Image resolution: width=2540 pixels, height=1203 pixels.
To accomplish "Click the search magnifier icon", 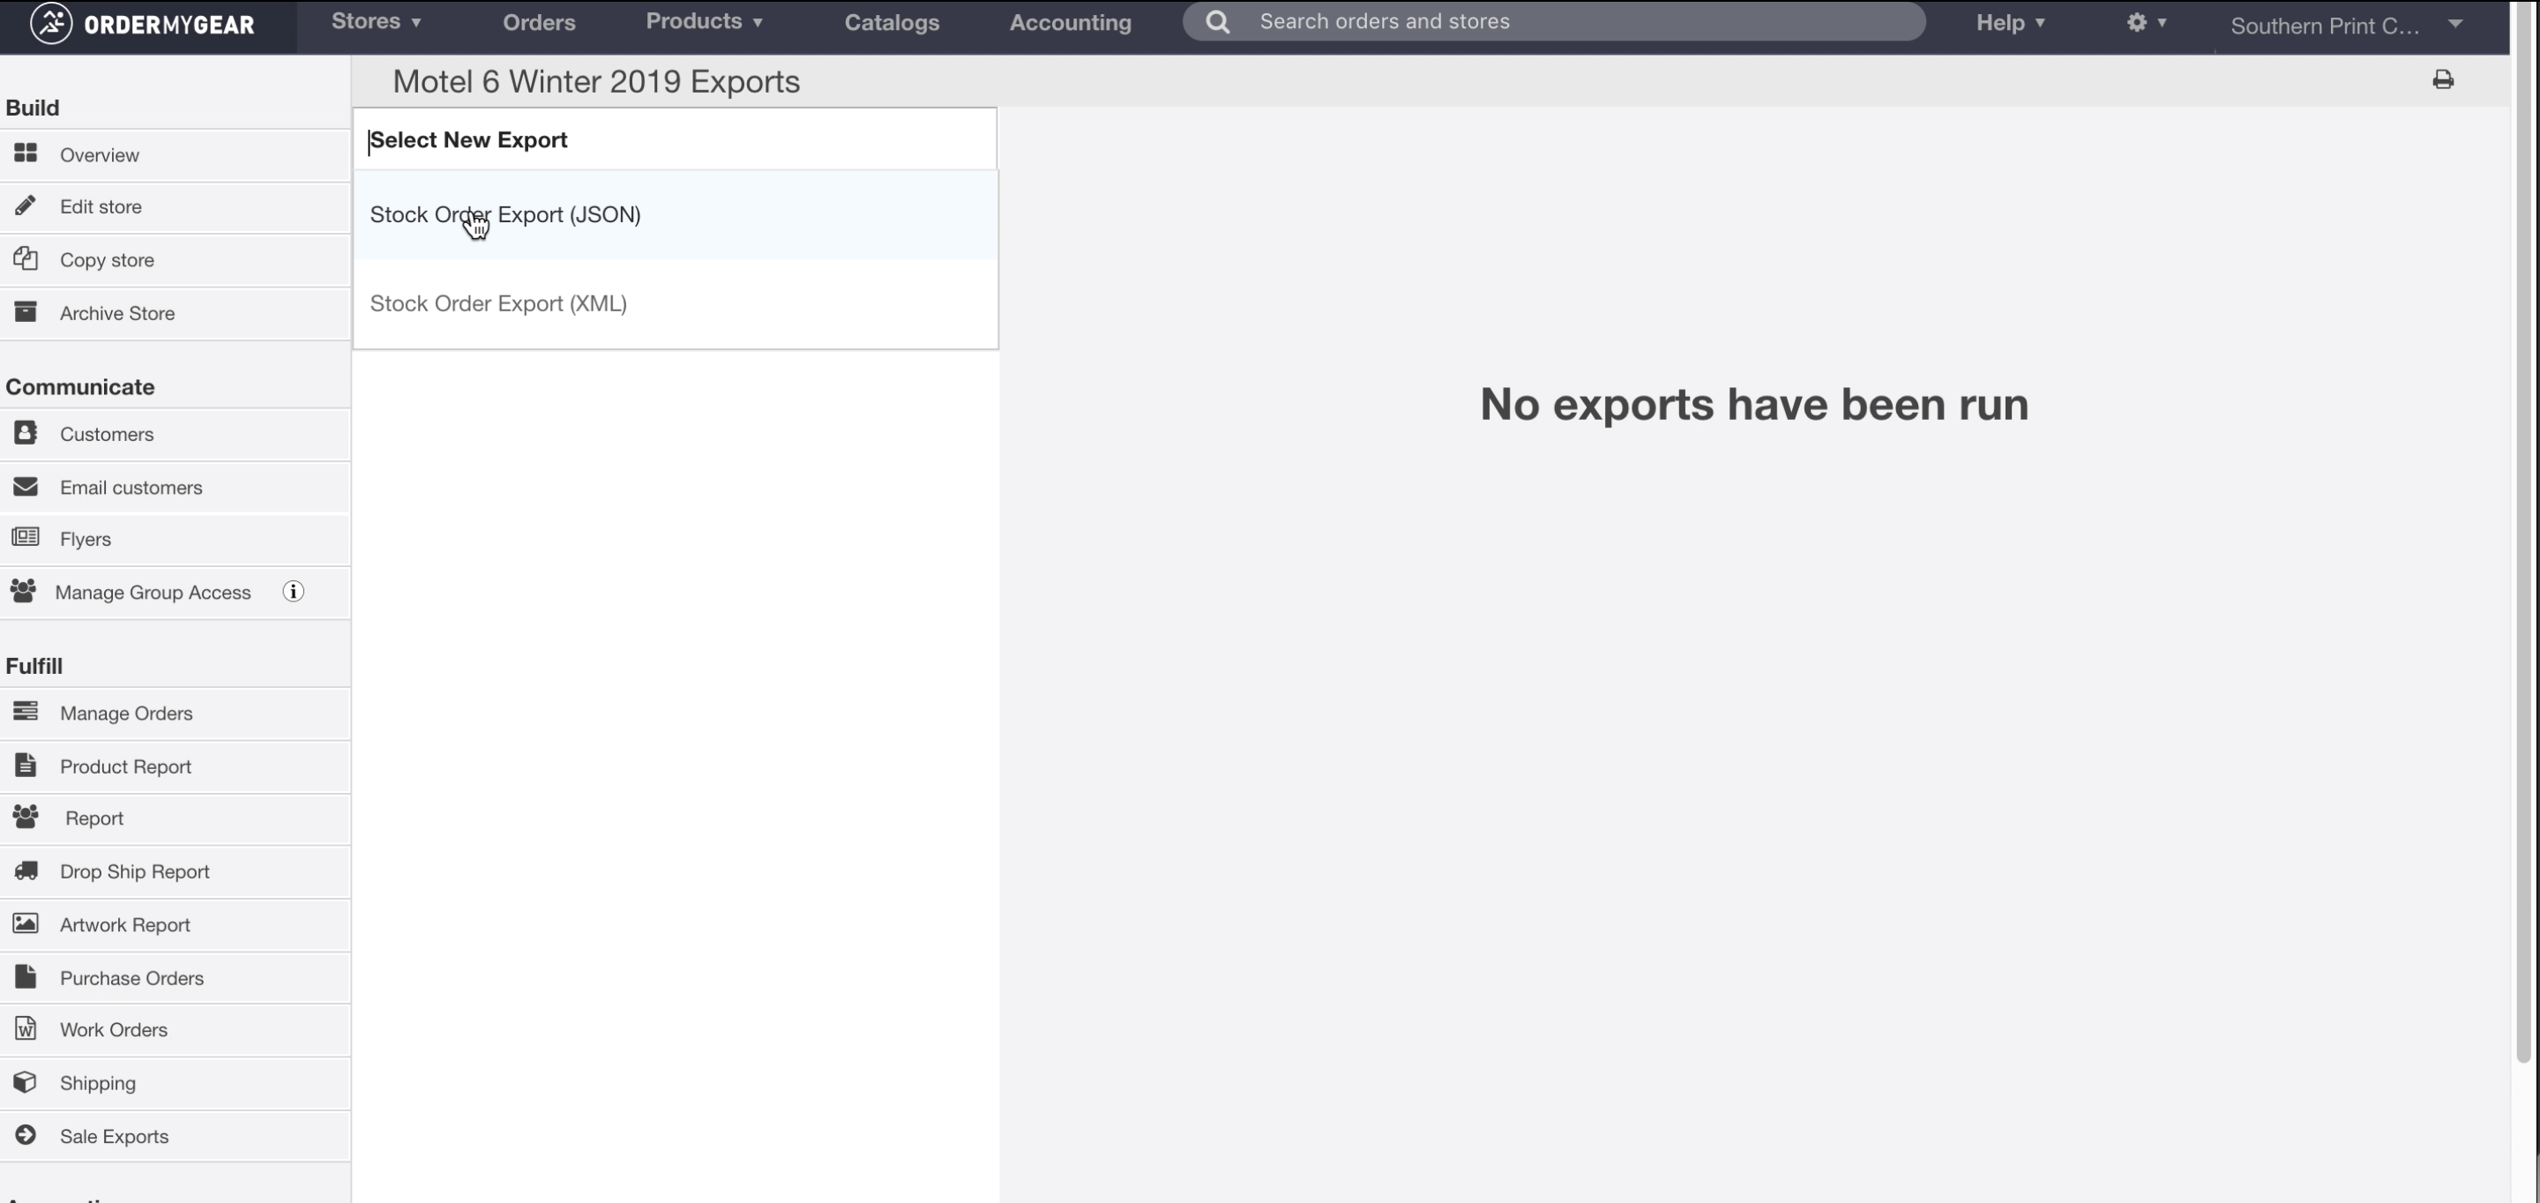I will tap(1218, 22).
